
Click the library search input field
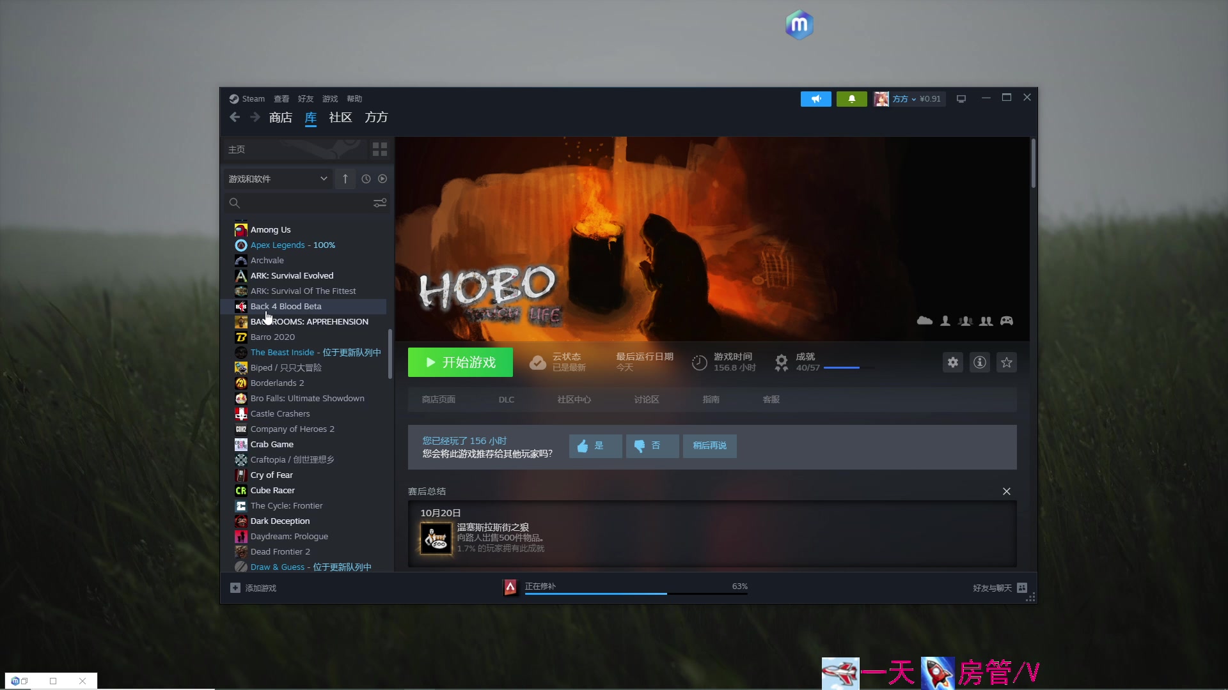pyautogui.click(x=307, y=203)
